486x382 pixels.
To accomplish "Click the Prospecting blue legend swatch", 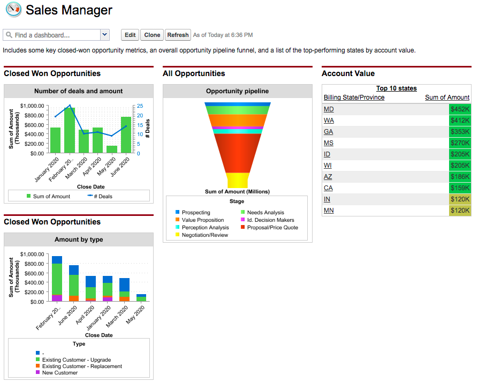I will [177, 212].
